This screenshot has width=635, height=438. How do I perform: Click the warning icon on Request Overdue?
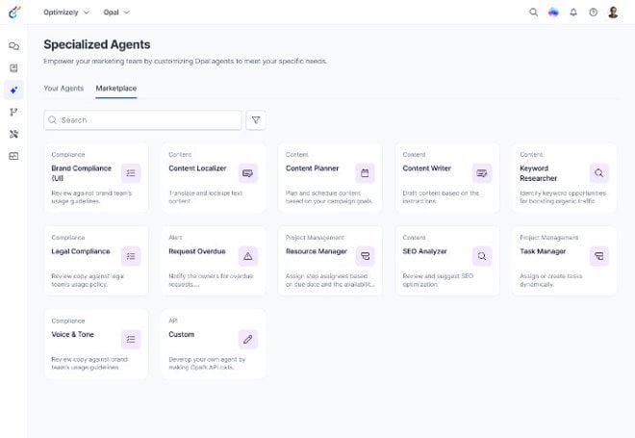(248, 256)
